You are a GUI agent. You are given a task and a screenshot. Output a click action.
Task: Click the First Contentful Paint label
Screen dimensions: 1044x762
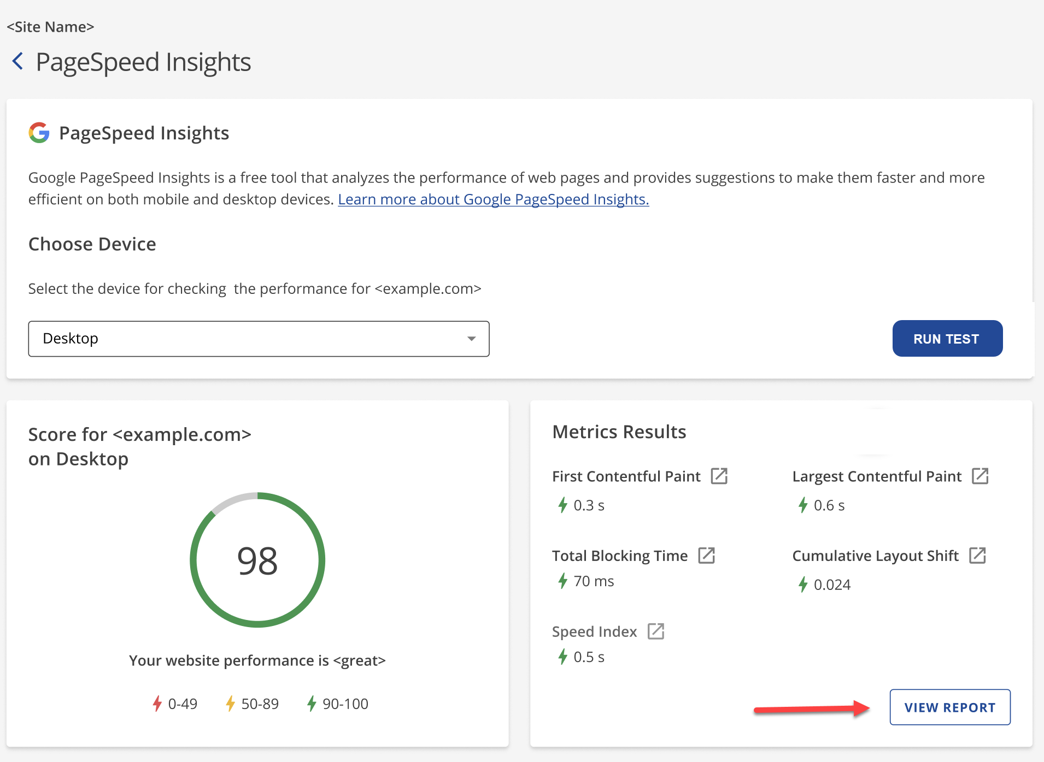tap(626, 476)
